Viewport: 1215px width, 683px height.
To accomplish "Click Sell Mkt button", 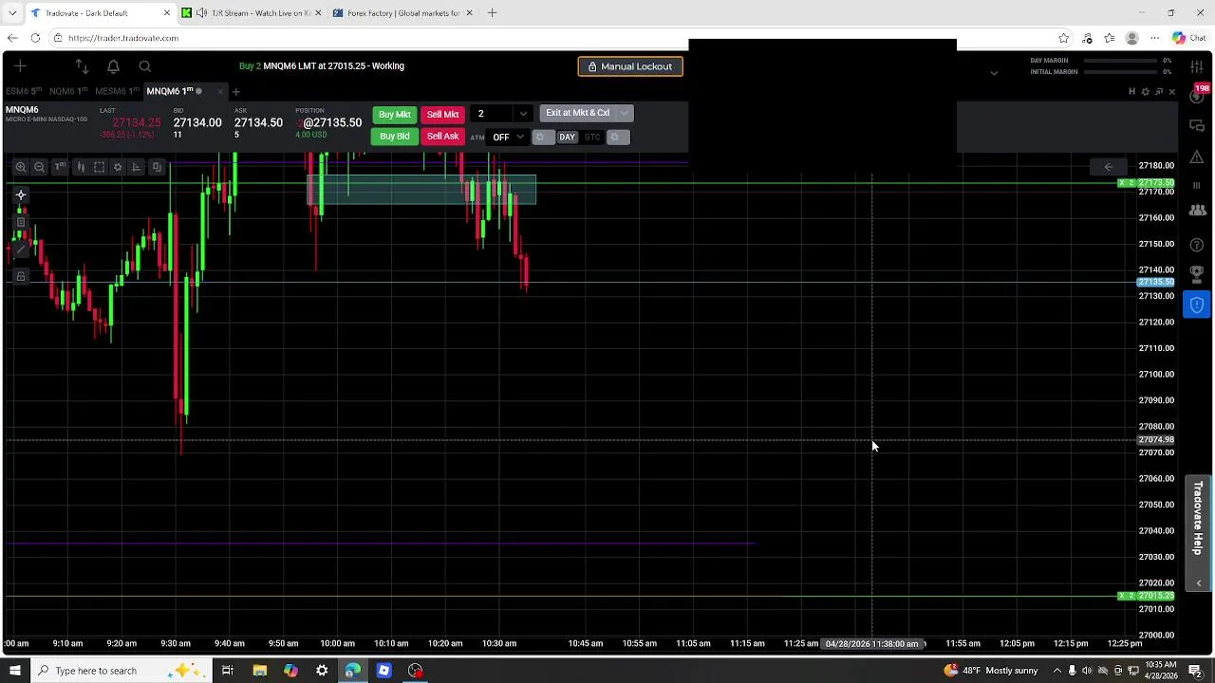I will [x=442, y=115].
